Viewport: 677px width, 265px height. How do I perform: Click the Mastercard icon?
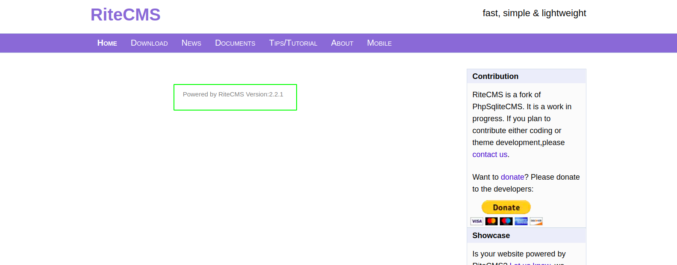point(492,221)
